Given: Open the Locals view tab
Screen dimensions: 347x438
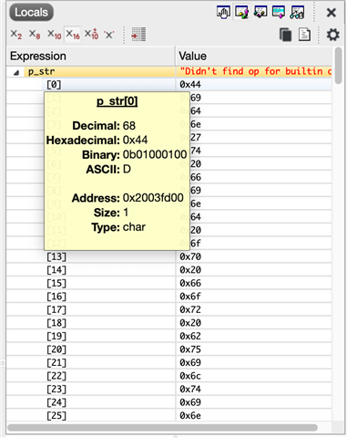Looking at the screenshot, I should [31, 13].
